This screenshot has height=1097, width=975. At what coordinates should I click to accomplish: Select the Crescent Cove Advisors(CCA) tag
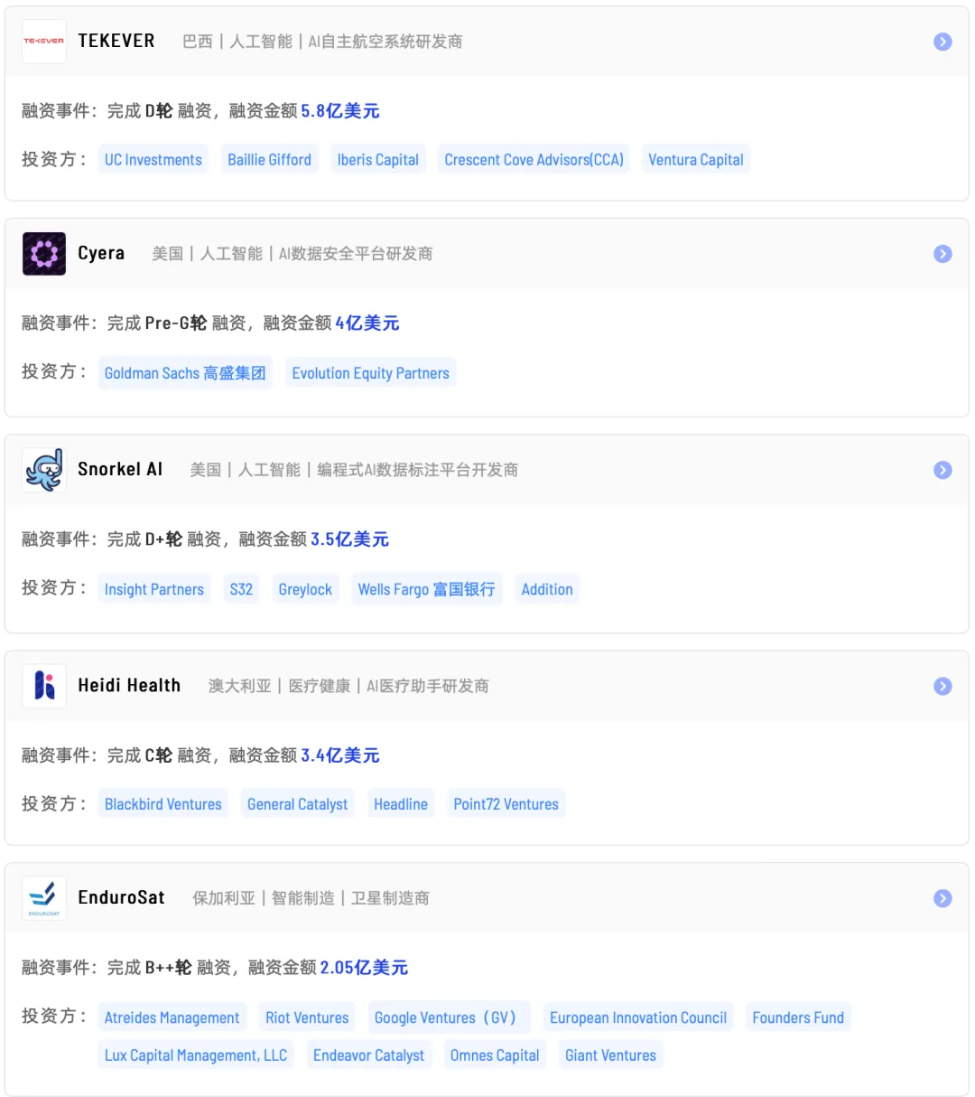[x=534, y=160]
